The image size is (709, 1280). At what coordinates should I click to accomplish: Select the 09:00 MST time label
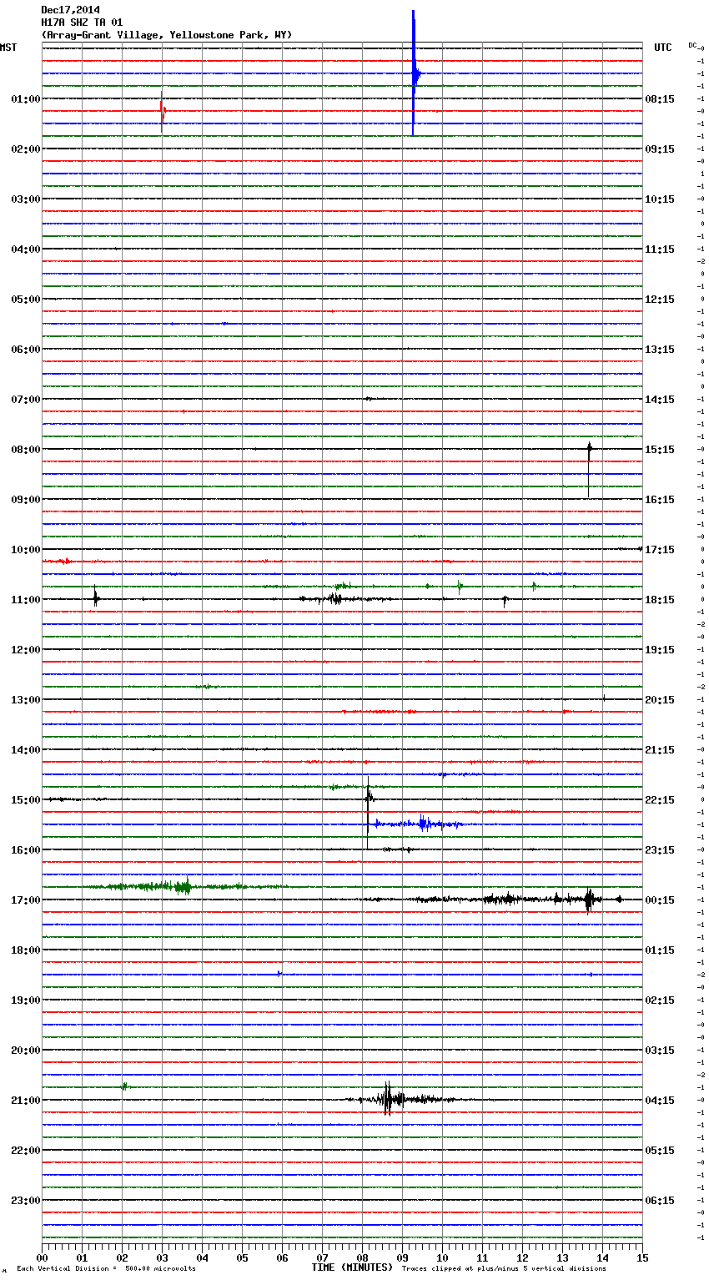pos(25,500)
